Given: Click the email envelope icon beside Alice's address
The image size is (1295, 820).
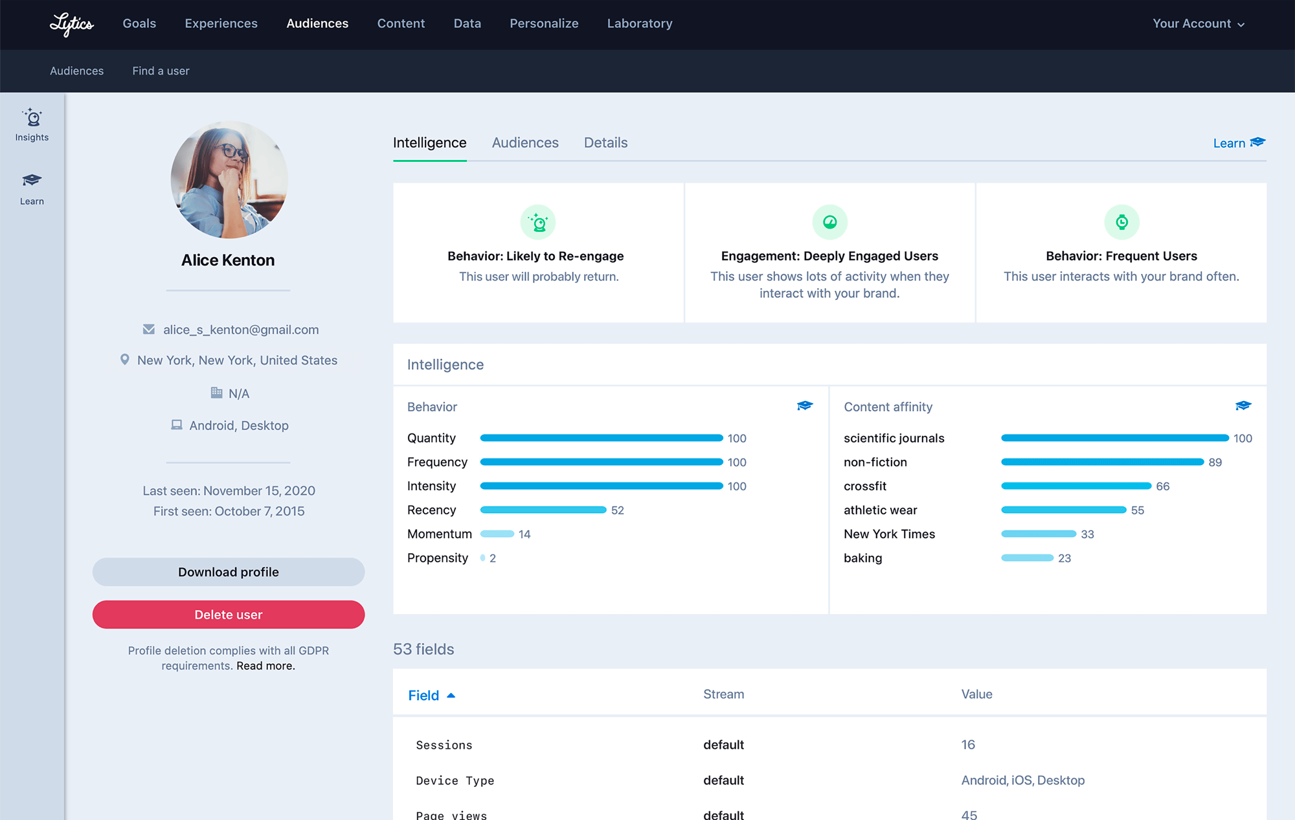Looking at the screenshot, I should coord(149,329).
